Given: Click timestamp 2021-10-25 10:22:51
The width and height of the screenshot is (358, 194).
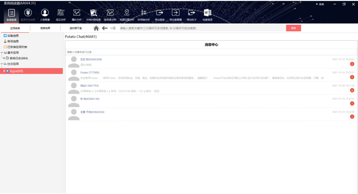Looking at the screenshot, I should (x=343, y=59).
